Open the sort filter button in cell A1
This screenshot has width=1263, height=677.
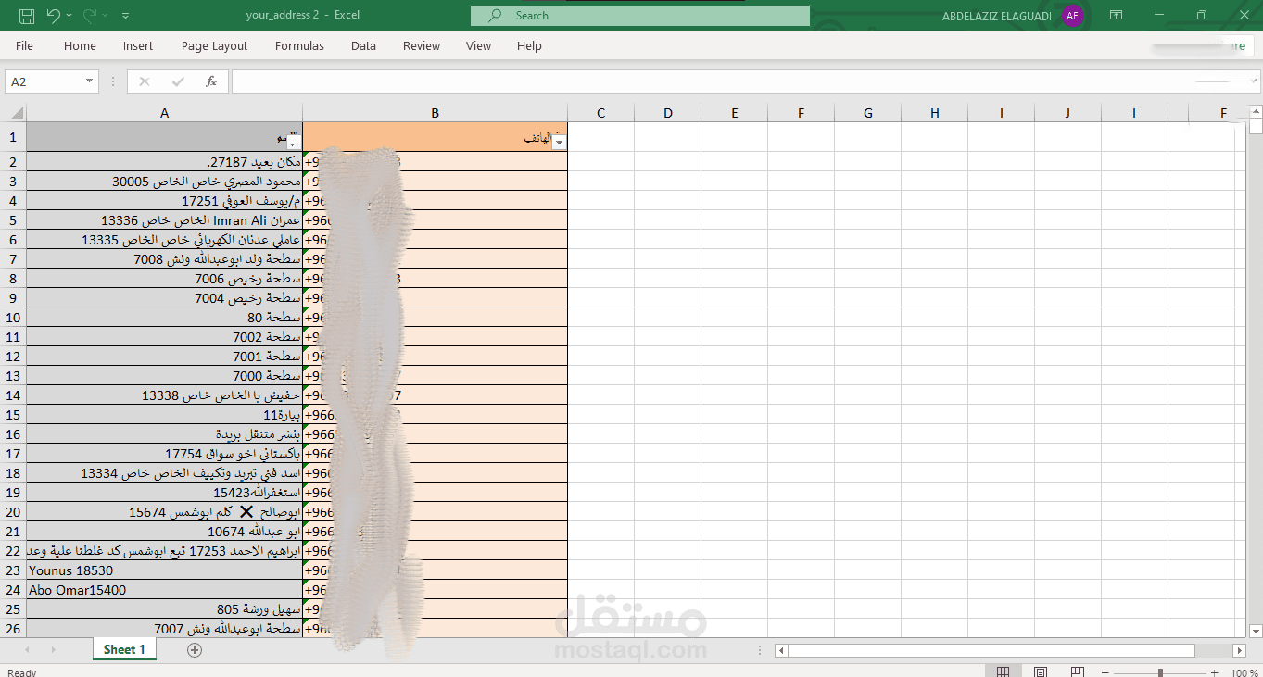(x=294, y=142)
